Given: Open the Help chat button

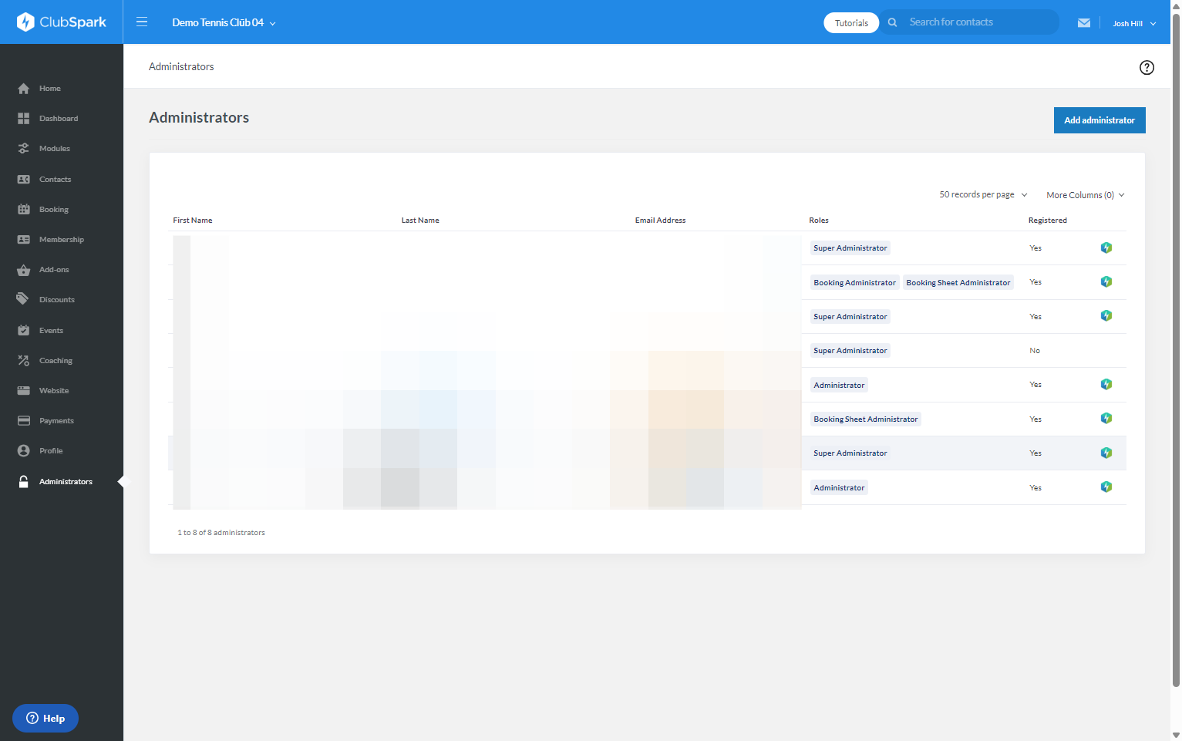Looking at the screenshot, I should tap(45, 719).
